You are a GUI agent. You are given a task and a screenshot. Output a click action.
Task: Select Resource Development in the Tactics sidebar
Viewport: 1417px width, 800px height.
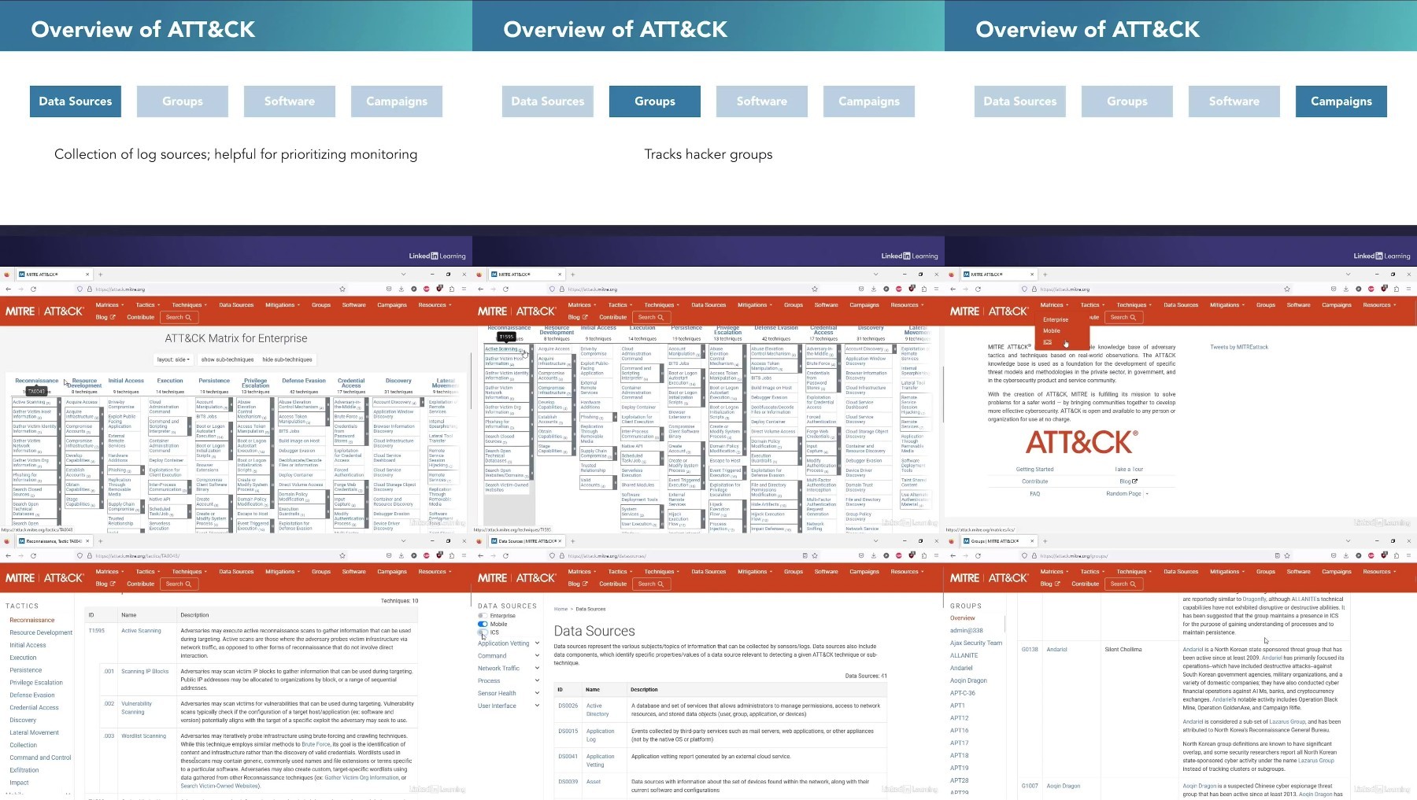(41, 632)
